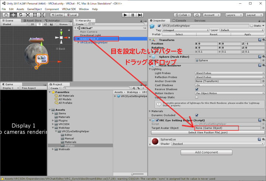Open the GameObject menu

(x=34, y=9)
